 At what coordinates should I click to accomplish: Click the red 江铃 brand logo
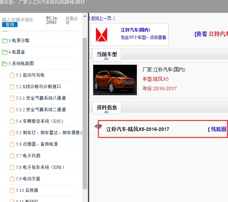(x=102, y=35)
